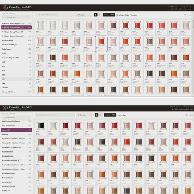Click EmbroideryKarfiol logo in Isacord 40 window
The width and height of the screenshot is (194, 194).
click(5, 108)
